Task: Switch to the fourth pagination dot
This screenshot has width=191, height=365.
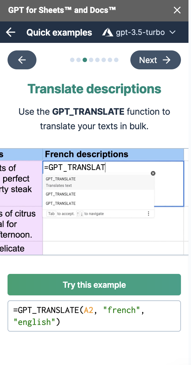Action: [91, 60]
